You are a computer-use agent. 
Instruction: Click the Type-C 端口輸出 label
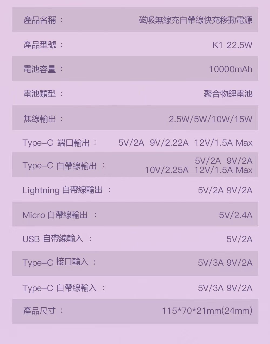[56, 143]
